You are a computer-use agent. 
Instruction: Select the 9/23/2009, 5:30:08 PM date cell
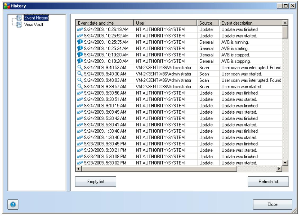(x=105, y=156)
